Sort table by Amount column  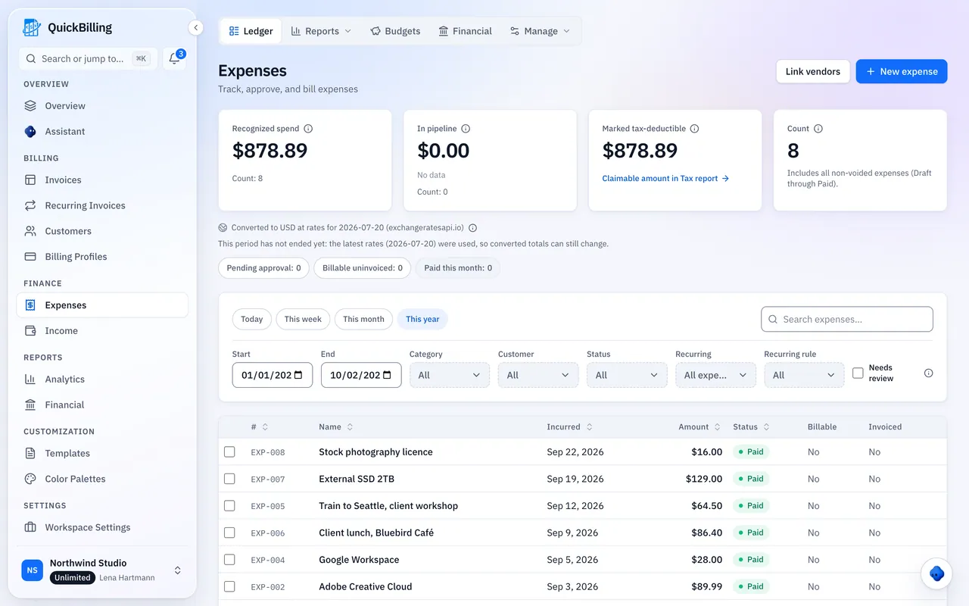[699, 427]
